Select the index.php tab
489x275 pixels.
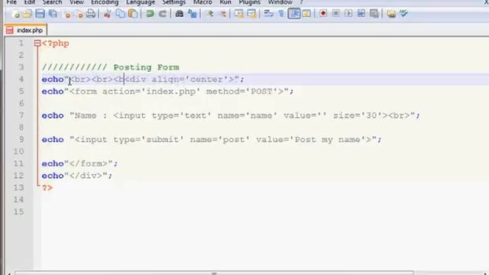point(25,31)
